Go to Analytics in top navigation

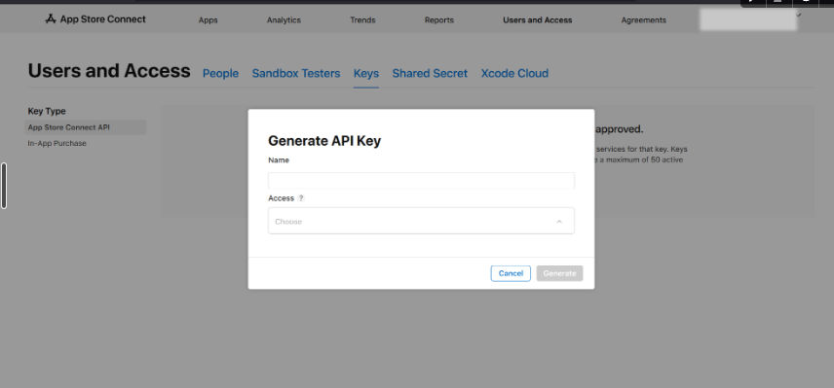pos(284,20)
